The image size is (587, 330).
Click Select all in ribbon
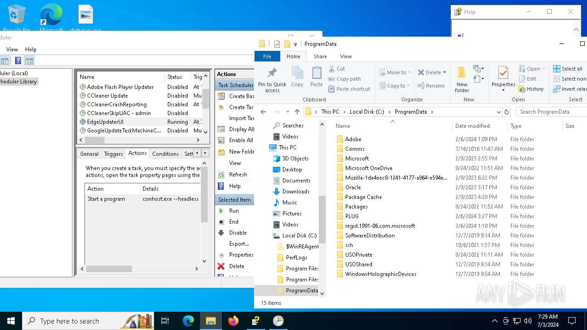[568, 69]
